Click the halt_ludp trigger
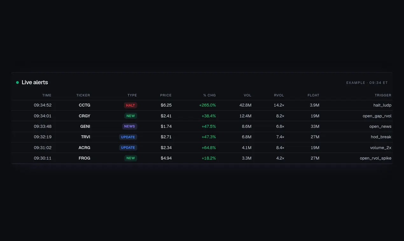 click(382, 105)
